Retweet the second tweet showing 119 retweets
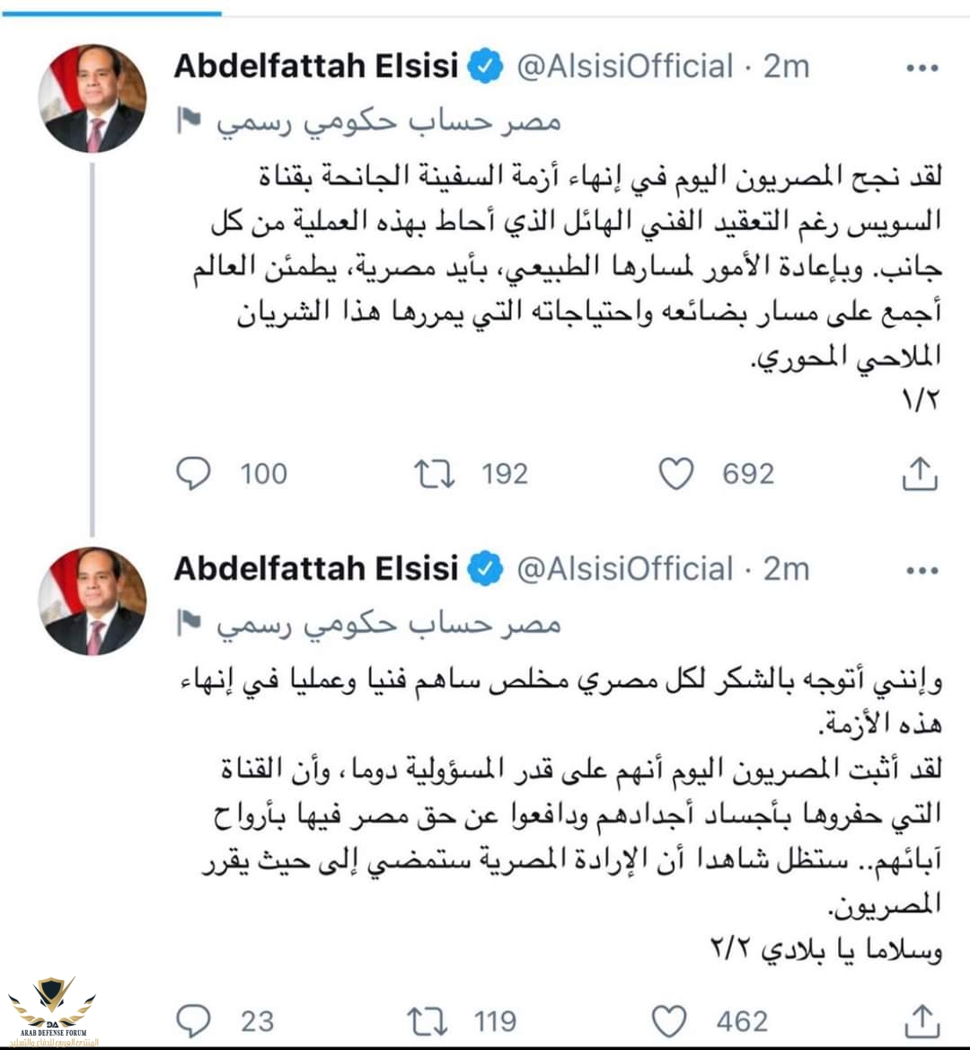Image resolution: width=970 pixels, height=1050 pixels. coord(427,1022)
